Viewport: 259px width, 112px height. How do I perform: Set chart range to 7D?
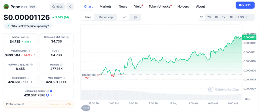point(209,17)
